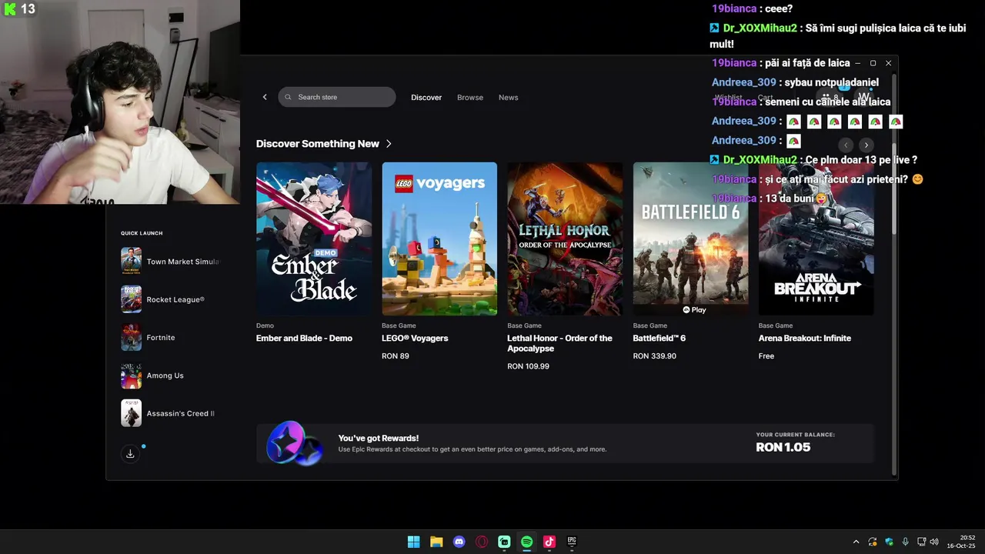
Task: Click the 'RON 1.05' rewards balance
Action: click(x=783, y=447)
